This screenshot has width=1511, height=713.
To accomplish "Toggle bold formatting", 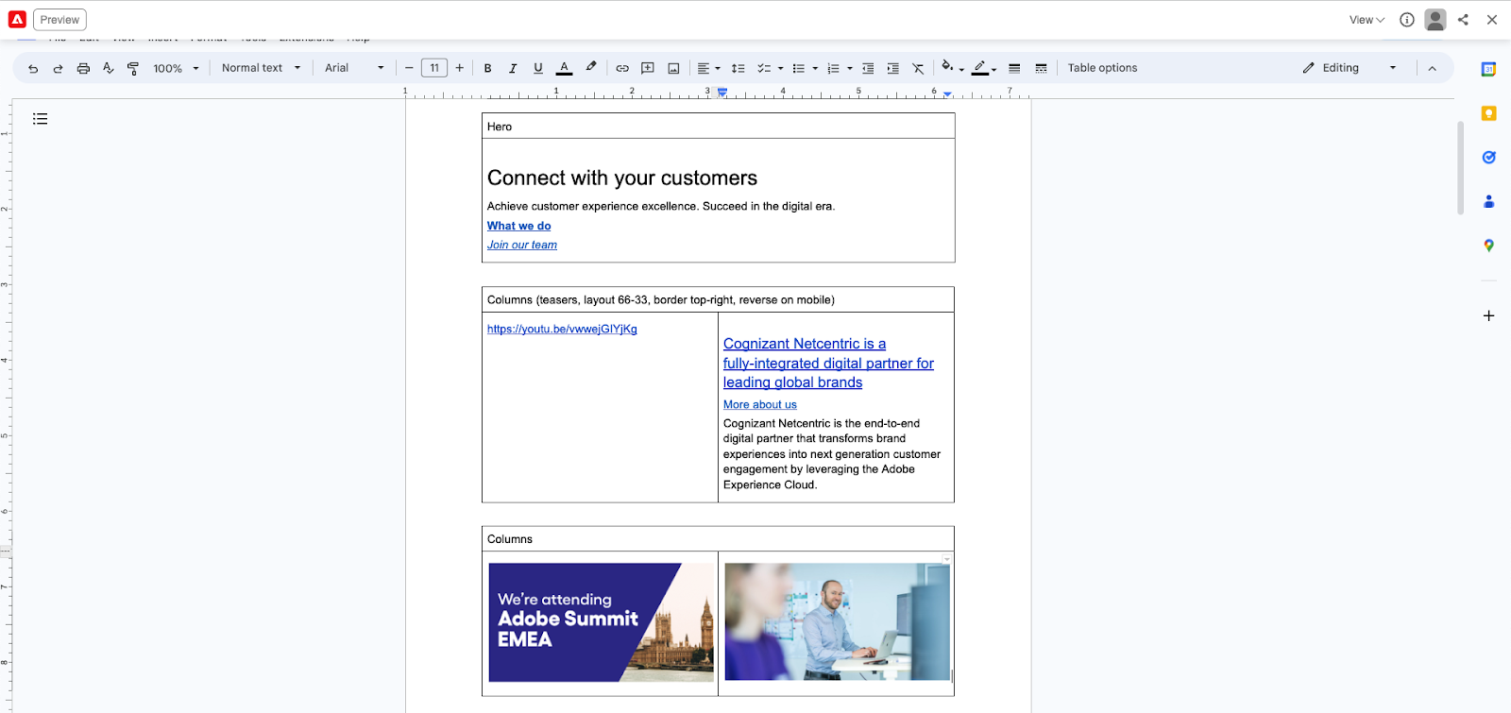I will 487,68.
